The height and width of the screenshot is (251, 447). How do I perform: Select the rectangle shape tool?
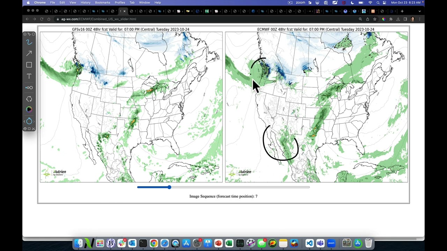pyautogui.click(x=29, y=65)
